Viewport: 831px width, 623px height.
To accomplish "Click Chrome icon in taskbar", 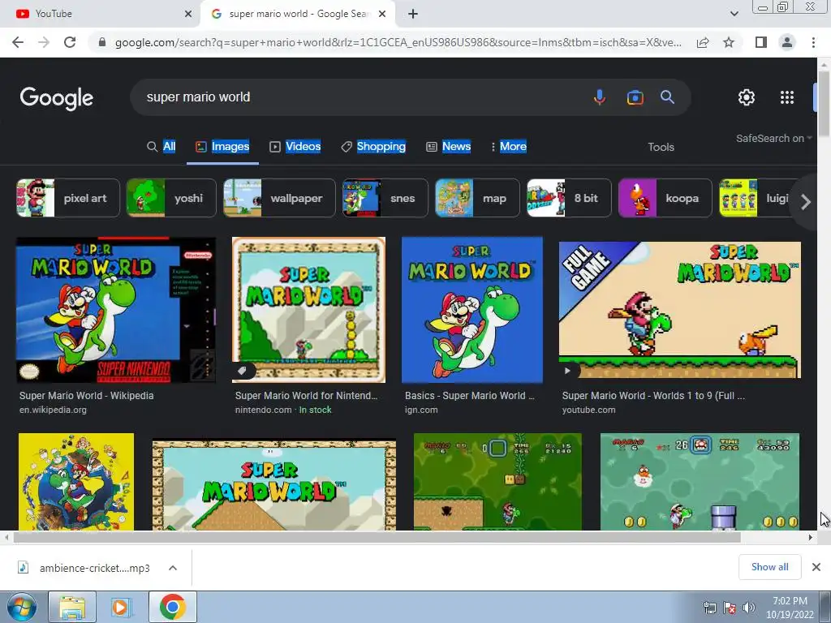I will click(173, 607).
